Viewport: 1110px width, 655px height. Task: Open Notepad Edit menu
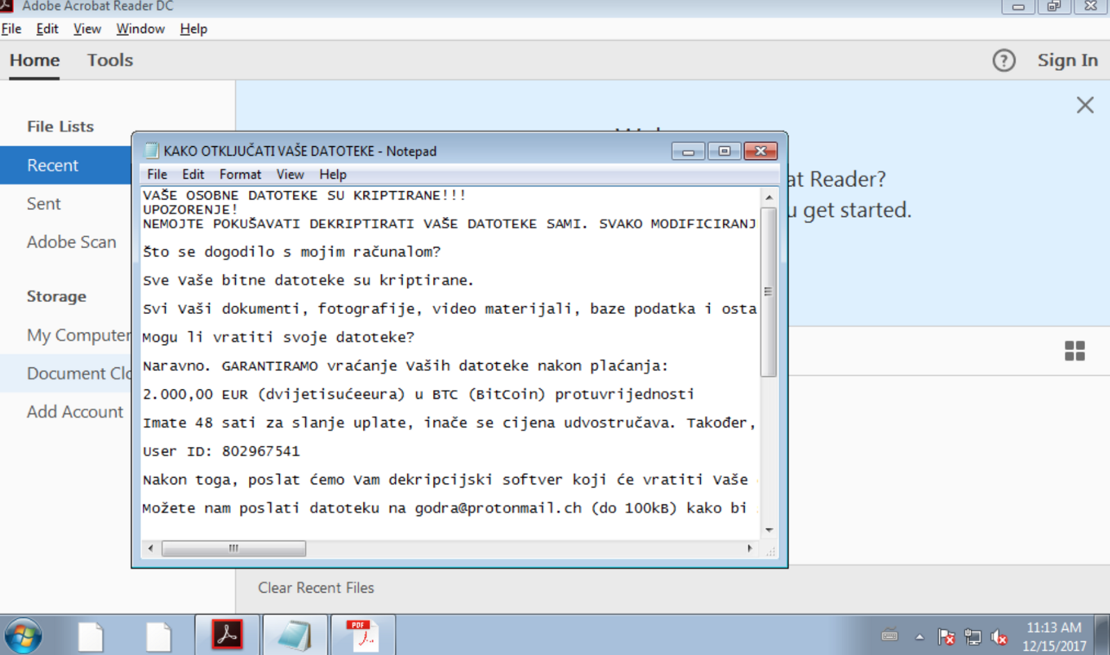click(193, 175)
